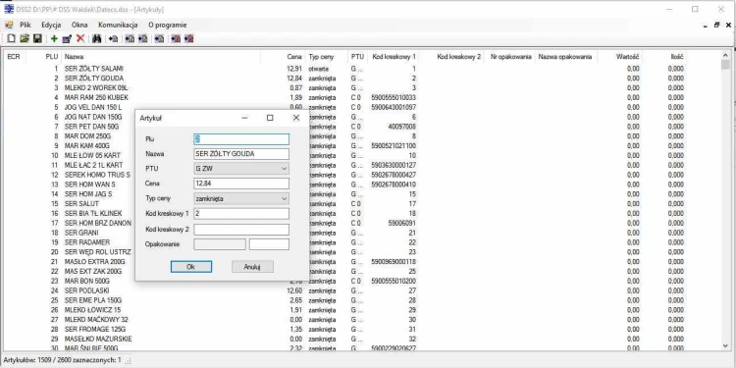
Task: Sort by the Nazwa column header
Action: coord(161,57)
